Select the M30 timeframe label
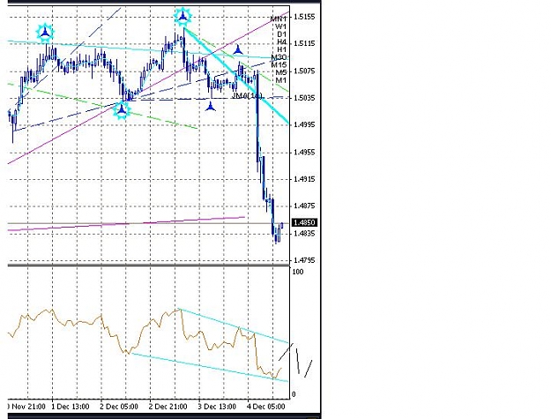Screen dimensions: 551x419 click(279, 57)
